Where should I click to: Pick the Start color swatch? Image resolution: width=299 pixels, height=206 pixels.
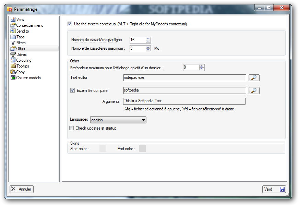pos(103,148)
